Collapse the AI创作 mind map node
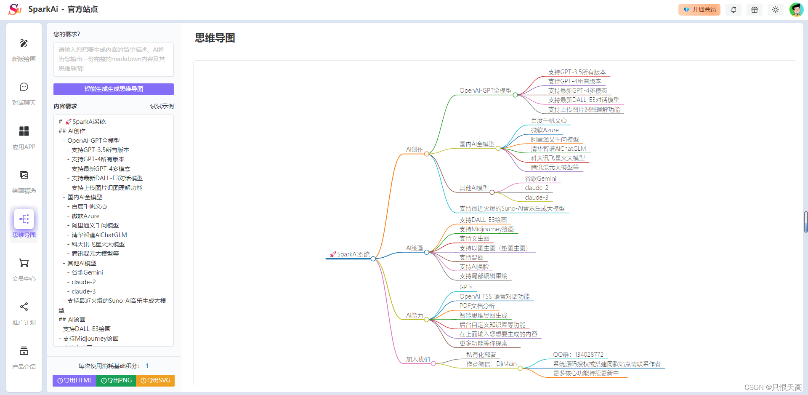The image size is (808, 395). pos(426,154)
